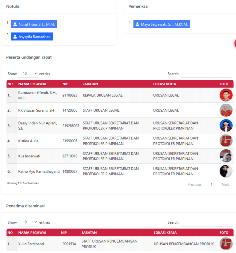Click user icon beside Asysyifa Ramadhan
The height and width of the screenshot is (253, 236).
(15, 37)
